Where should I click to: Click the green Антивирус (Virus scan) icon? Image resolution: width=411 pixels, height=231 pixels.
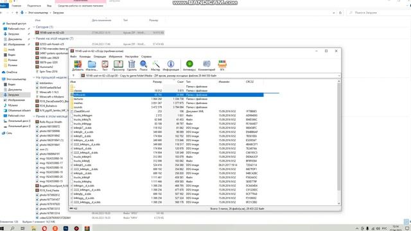pyautogui.click(x=189, y=64)
